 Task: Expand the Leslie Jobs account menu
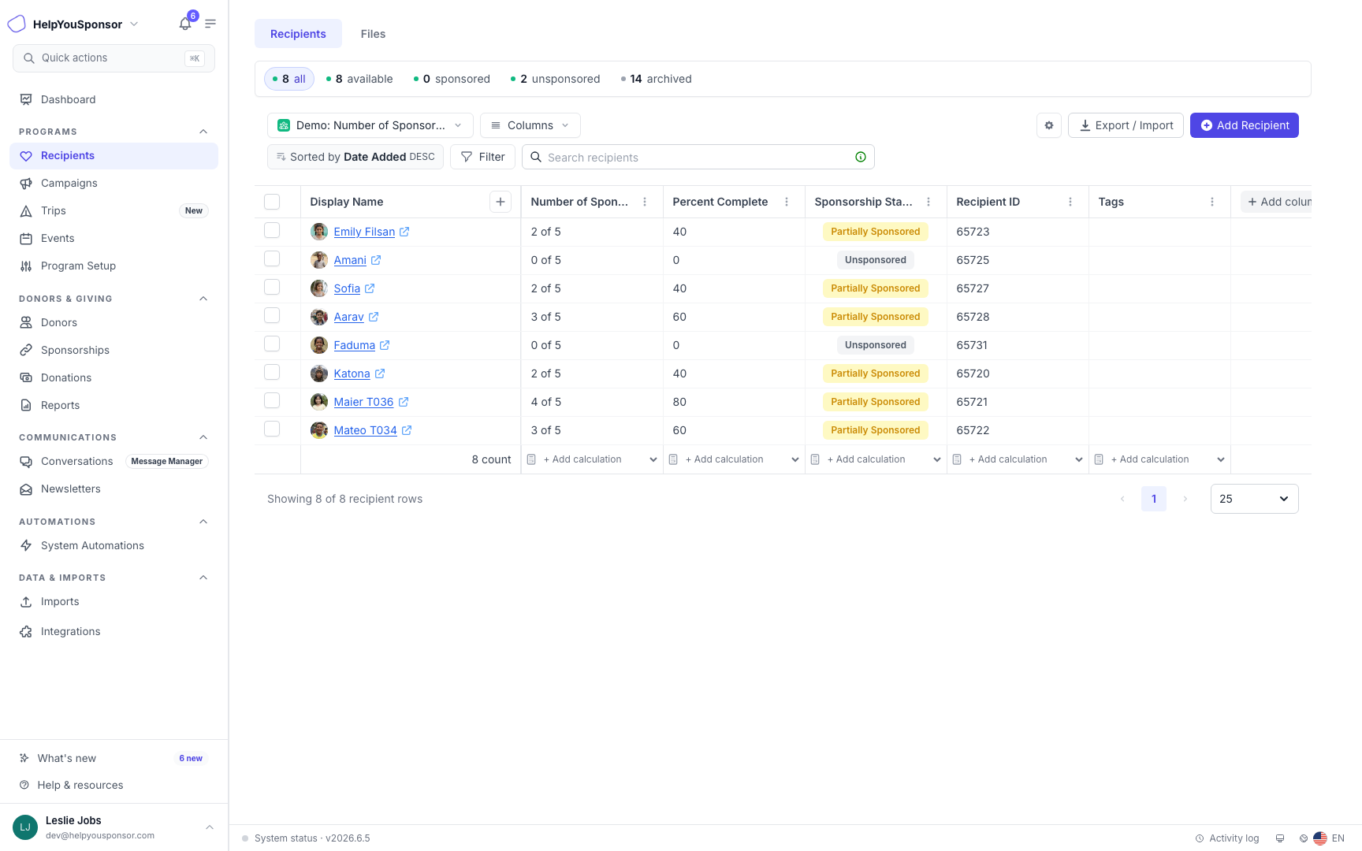(x=210, y=827)
